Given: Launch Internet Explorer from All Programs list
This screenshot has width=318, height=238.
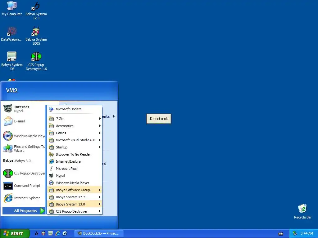Looking at the screenshot, I should (x=75, y=161).
